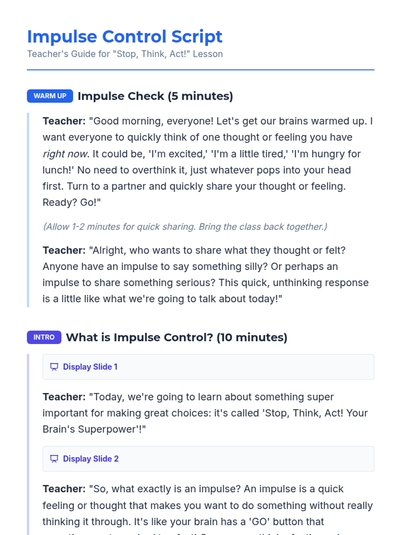Click the WARM UP badge
Image resolution: width=401 pixels, height=535 pixels.
(x=50, y=96)
